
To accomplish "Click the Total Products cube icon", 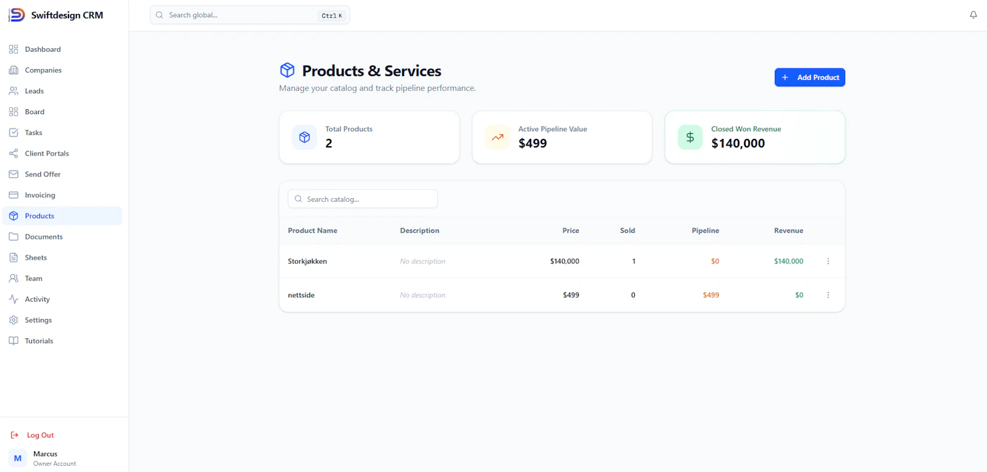I will coord(305,137).
